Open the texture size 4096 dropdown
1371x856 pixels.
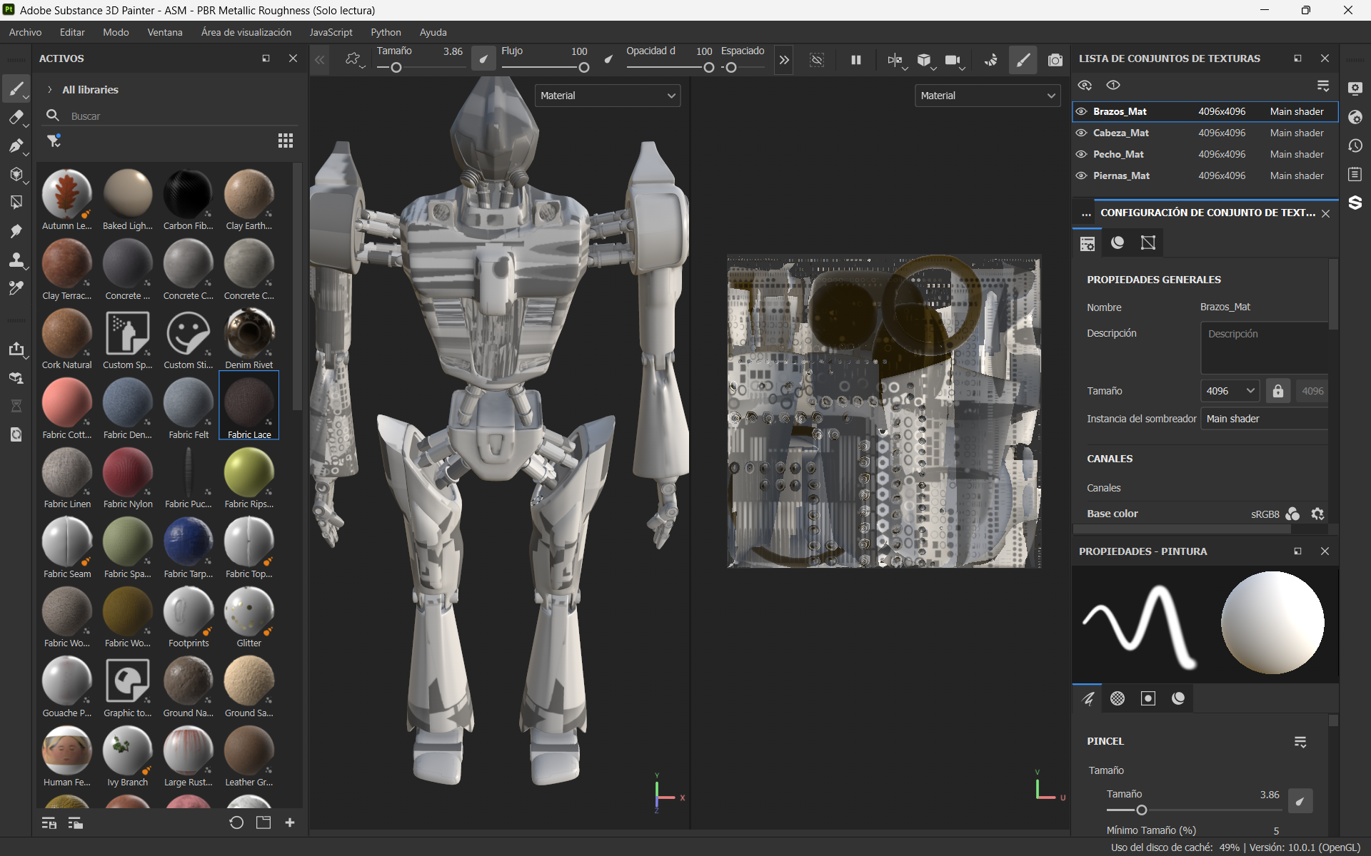coord(1230,391)
